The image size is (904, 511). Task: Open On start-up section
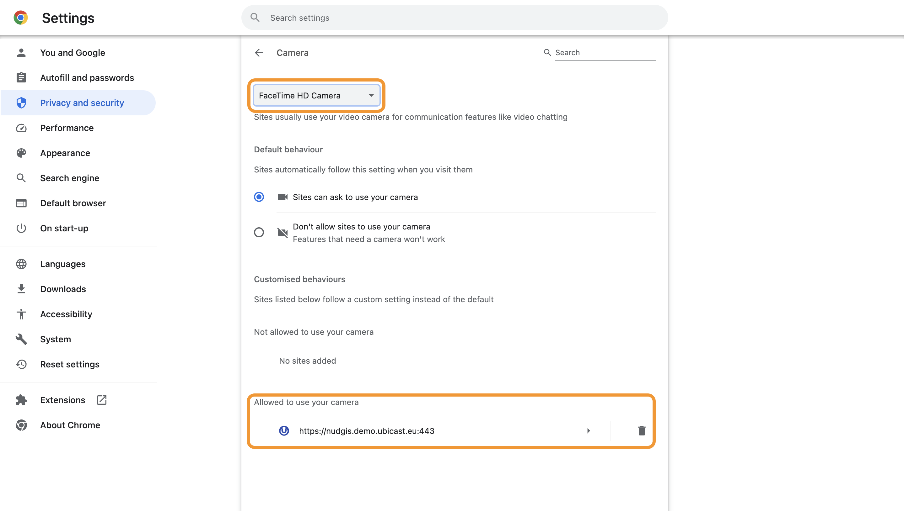(78, 228)
